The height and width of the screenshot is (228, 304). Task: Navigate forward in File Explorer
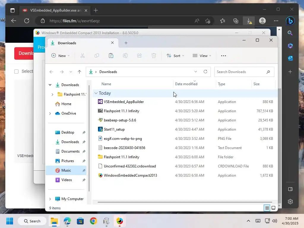pos(62,72)
